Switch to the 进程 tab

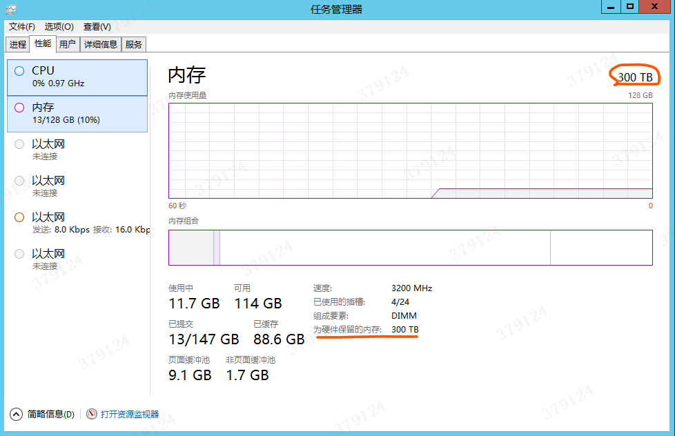click(x=18, y=44)
